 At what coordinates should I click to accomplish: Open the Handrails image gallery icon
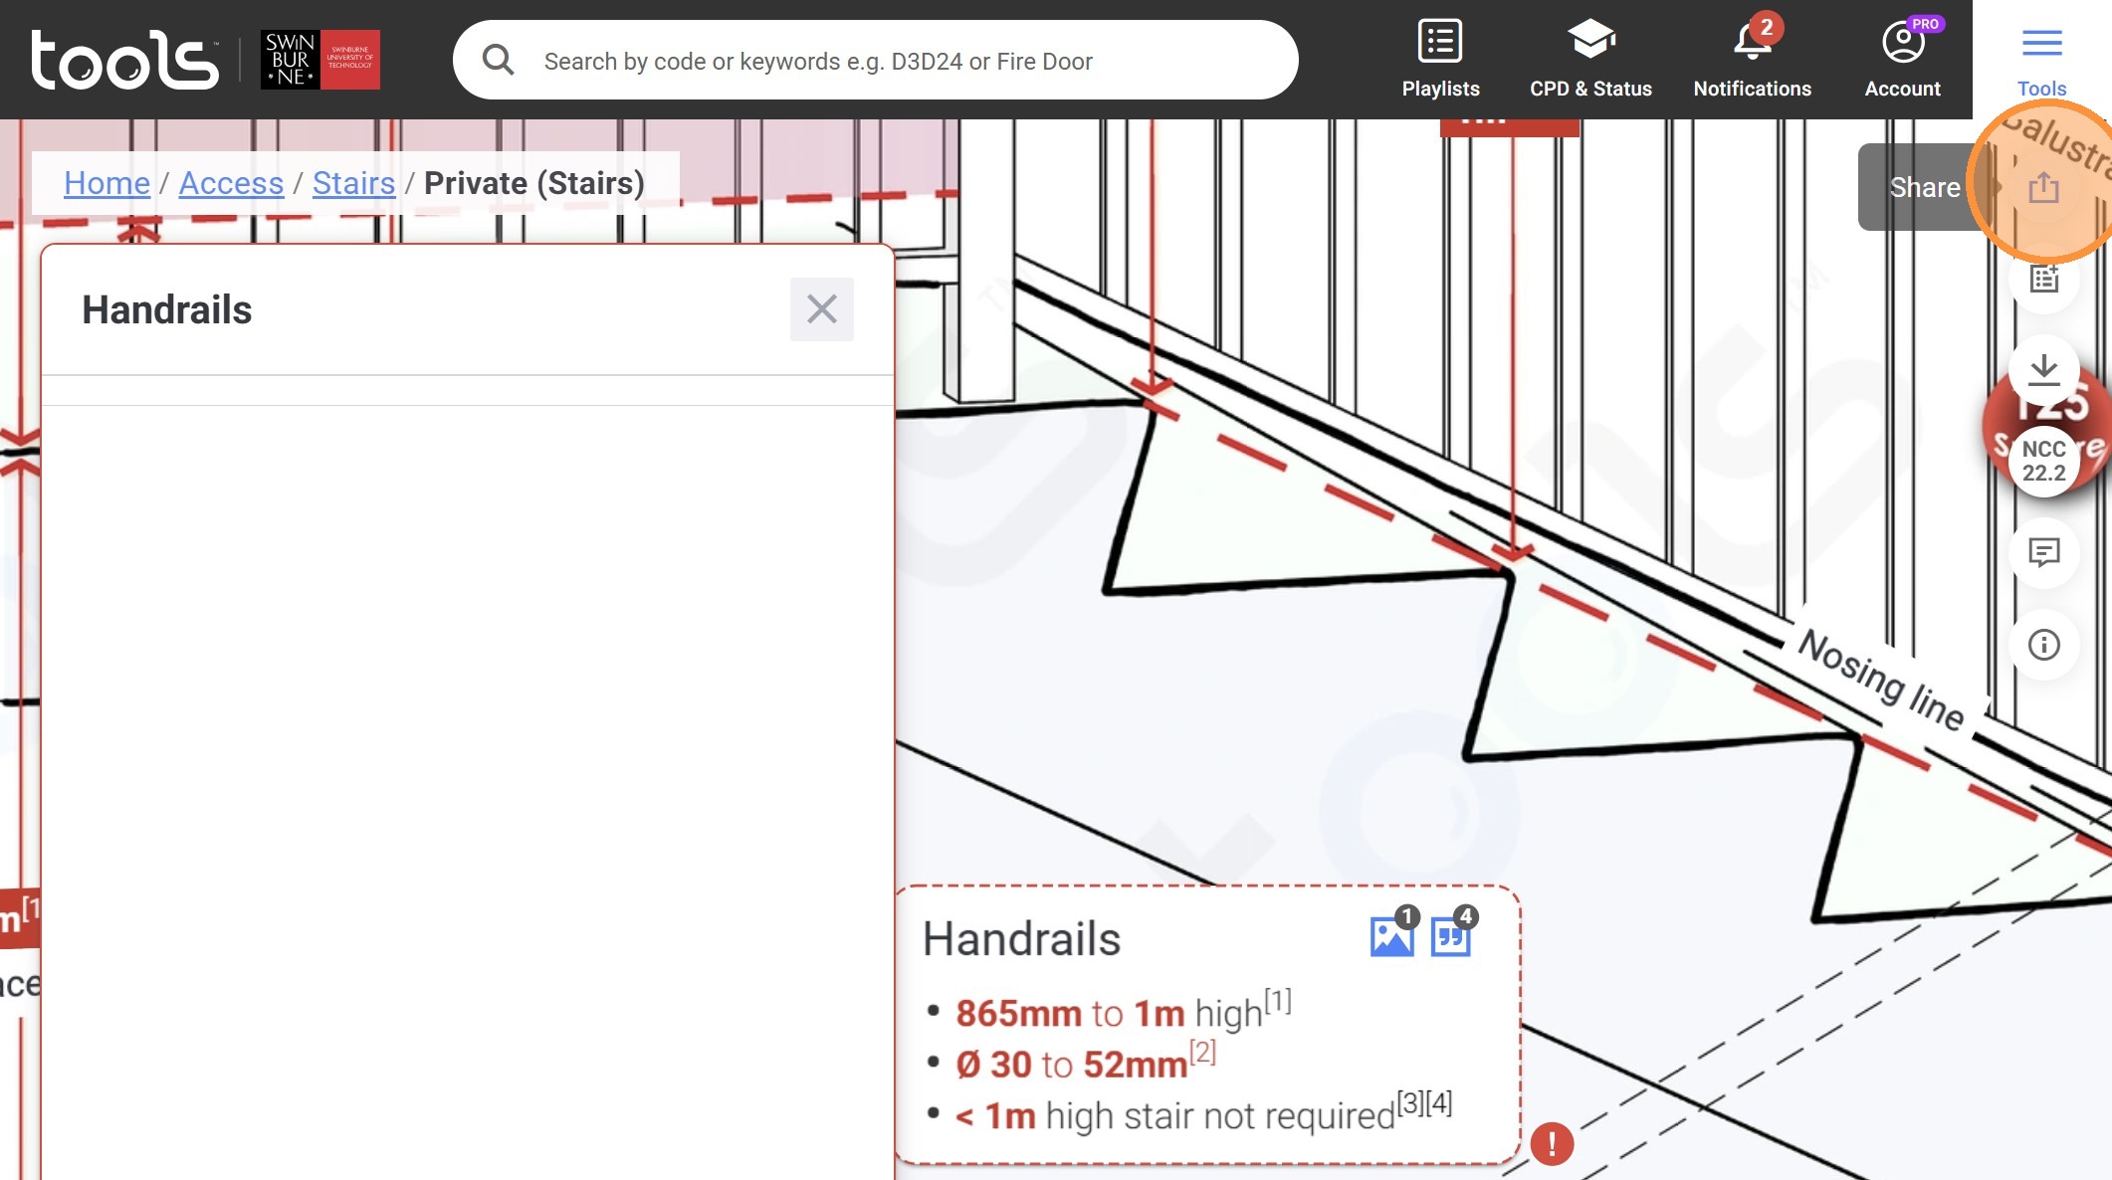tap(1391, 935)
